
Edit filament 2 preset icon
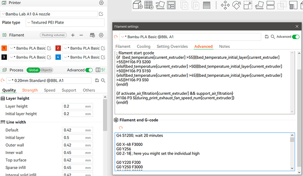[103, 48]
